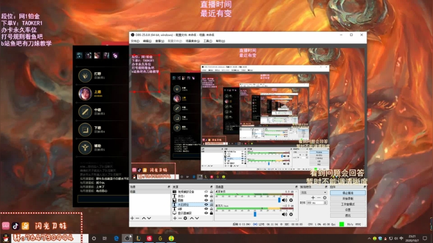
Task: Add a new scene with the scenes plus icon
Action: pyautogui.click(x=132, y=218)
